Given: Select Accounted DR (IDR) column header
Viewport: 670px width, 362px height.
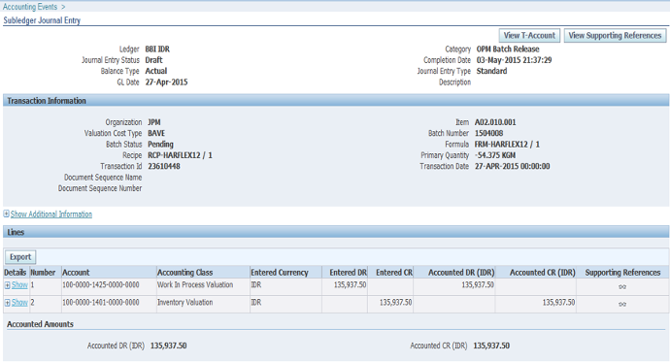Looking at the screenshot, I should (x=461, y=273).
